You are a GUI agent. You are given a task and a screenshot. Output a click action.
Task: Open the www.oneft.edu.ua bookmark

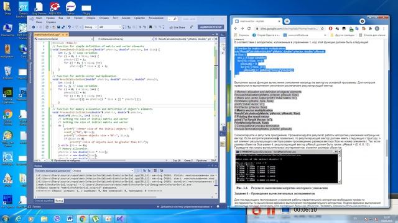point(296,35)
